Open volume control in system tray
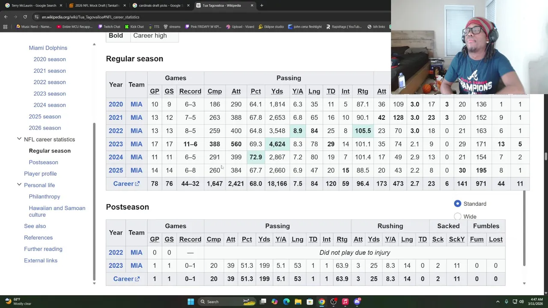Screen dimensions: 548x308 (x=521, y=302)
